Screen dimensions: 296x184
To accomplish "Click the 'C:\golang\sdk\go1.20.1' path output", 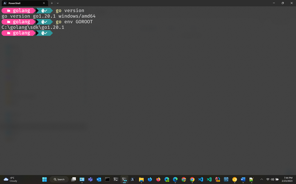I will coord(33,27).
